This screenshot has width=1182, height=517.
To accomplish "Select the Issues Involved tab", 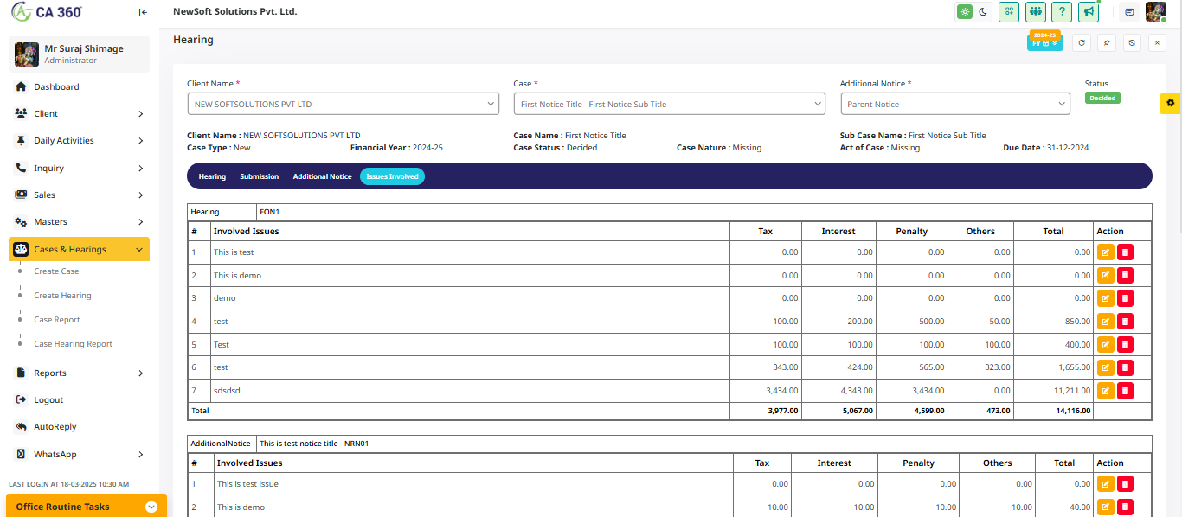I will click(x=392, y=176).
